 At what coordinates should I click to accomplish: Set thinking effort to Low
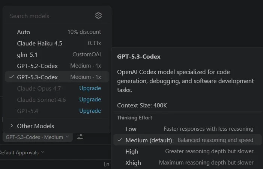[x=188, y=129]
